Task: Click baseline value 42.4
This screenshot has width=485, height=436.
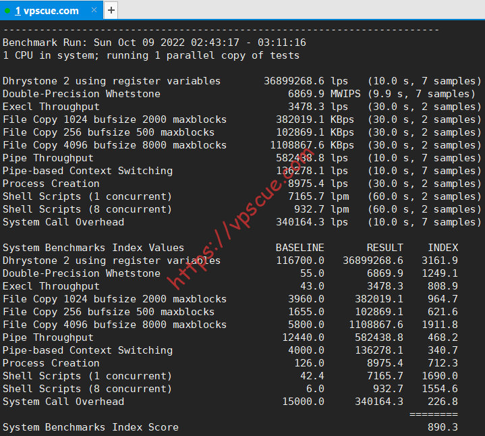Action: click(x=312, y=376)
